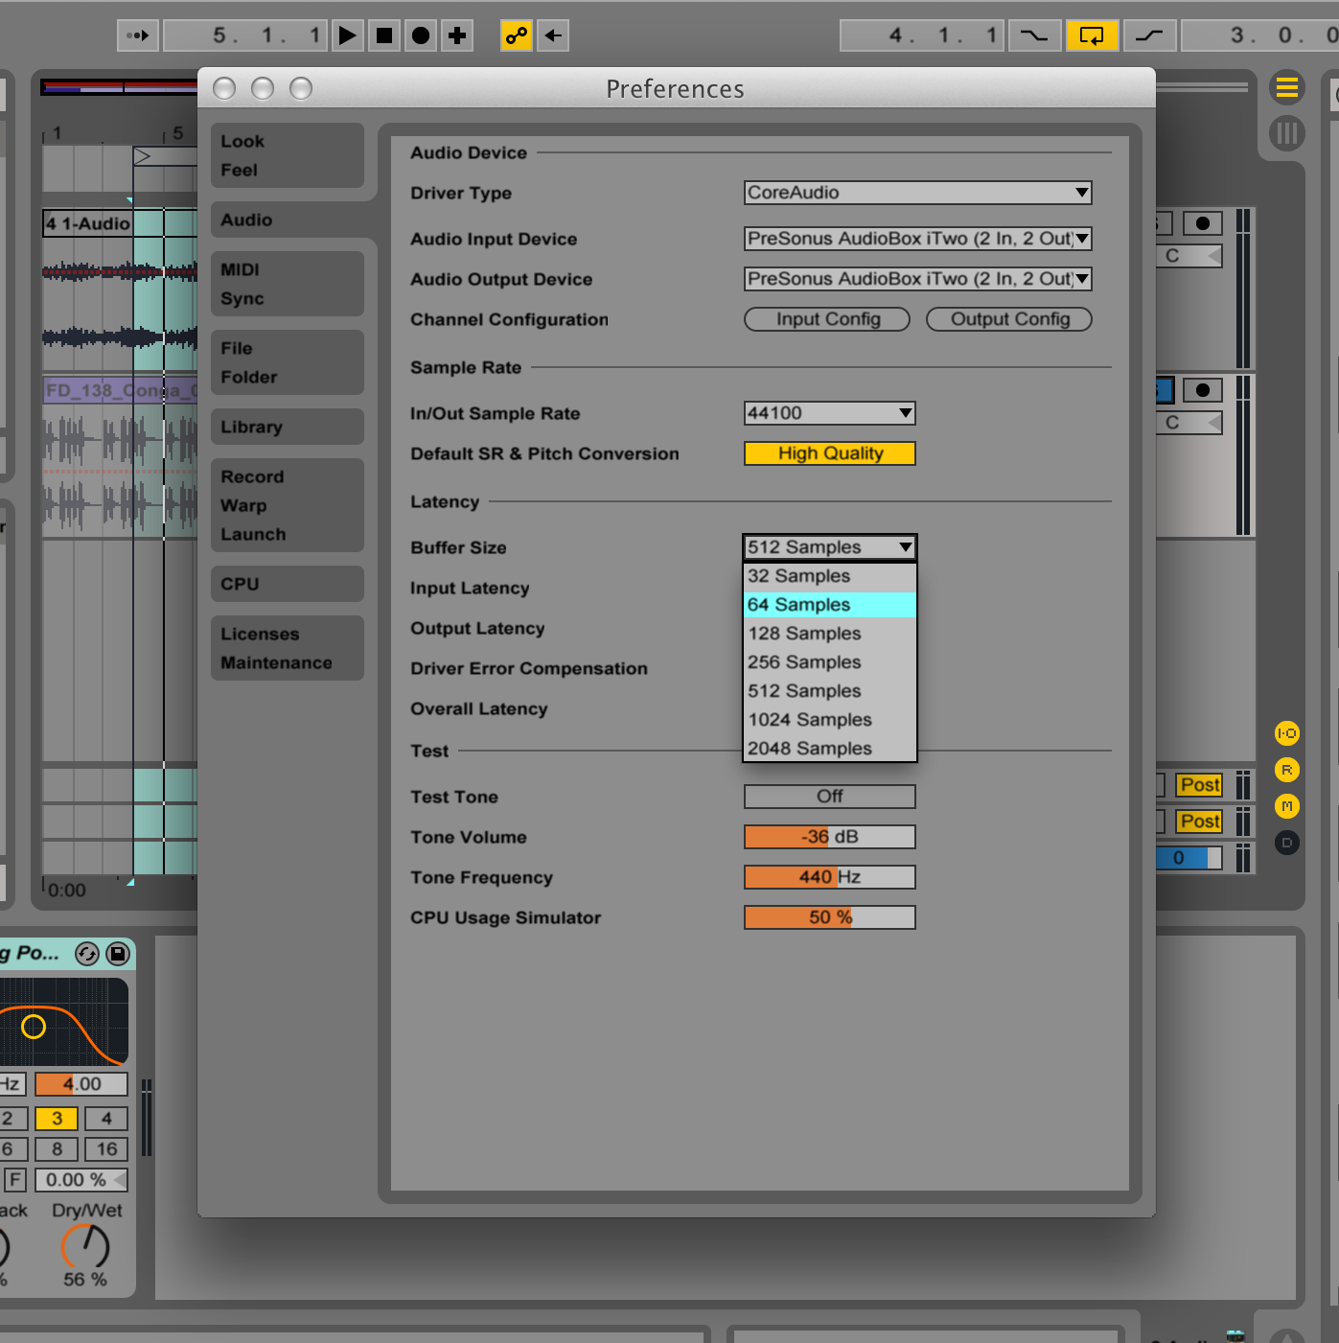Image resolution: width=1339 pixels, height=1343 pixels.
Task: Open the In/Out Sample Rate dropdown
Action: click(829, 413)
